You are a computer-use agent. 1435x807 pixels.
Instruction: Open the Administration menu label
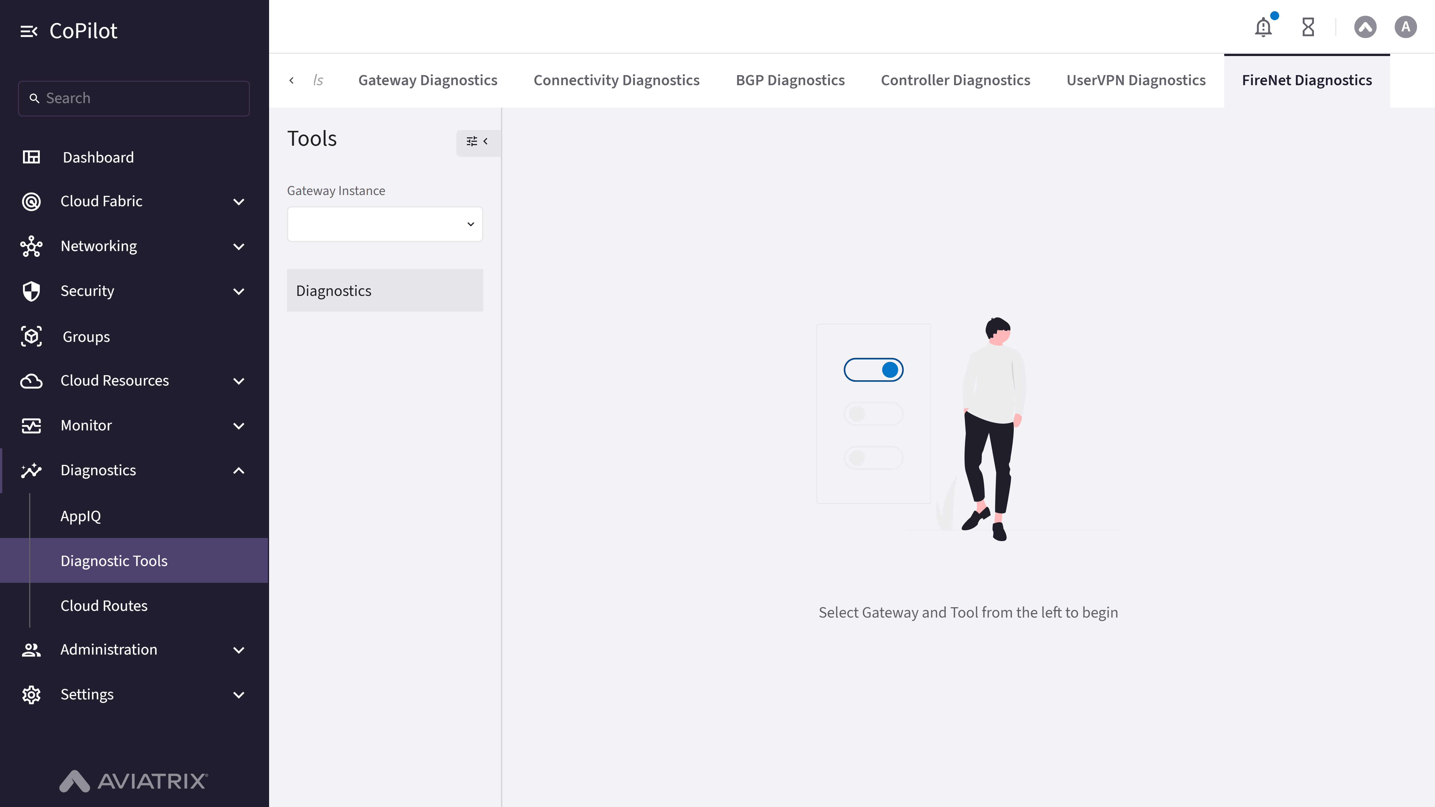[109, 650]
